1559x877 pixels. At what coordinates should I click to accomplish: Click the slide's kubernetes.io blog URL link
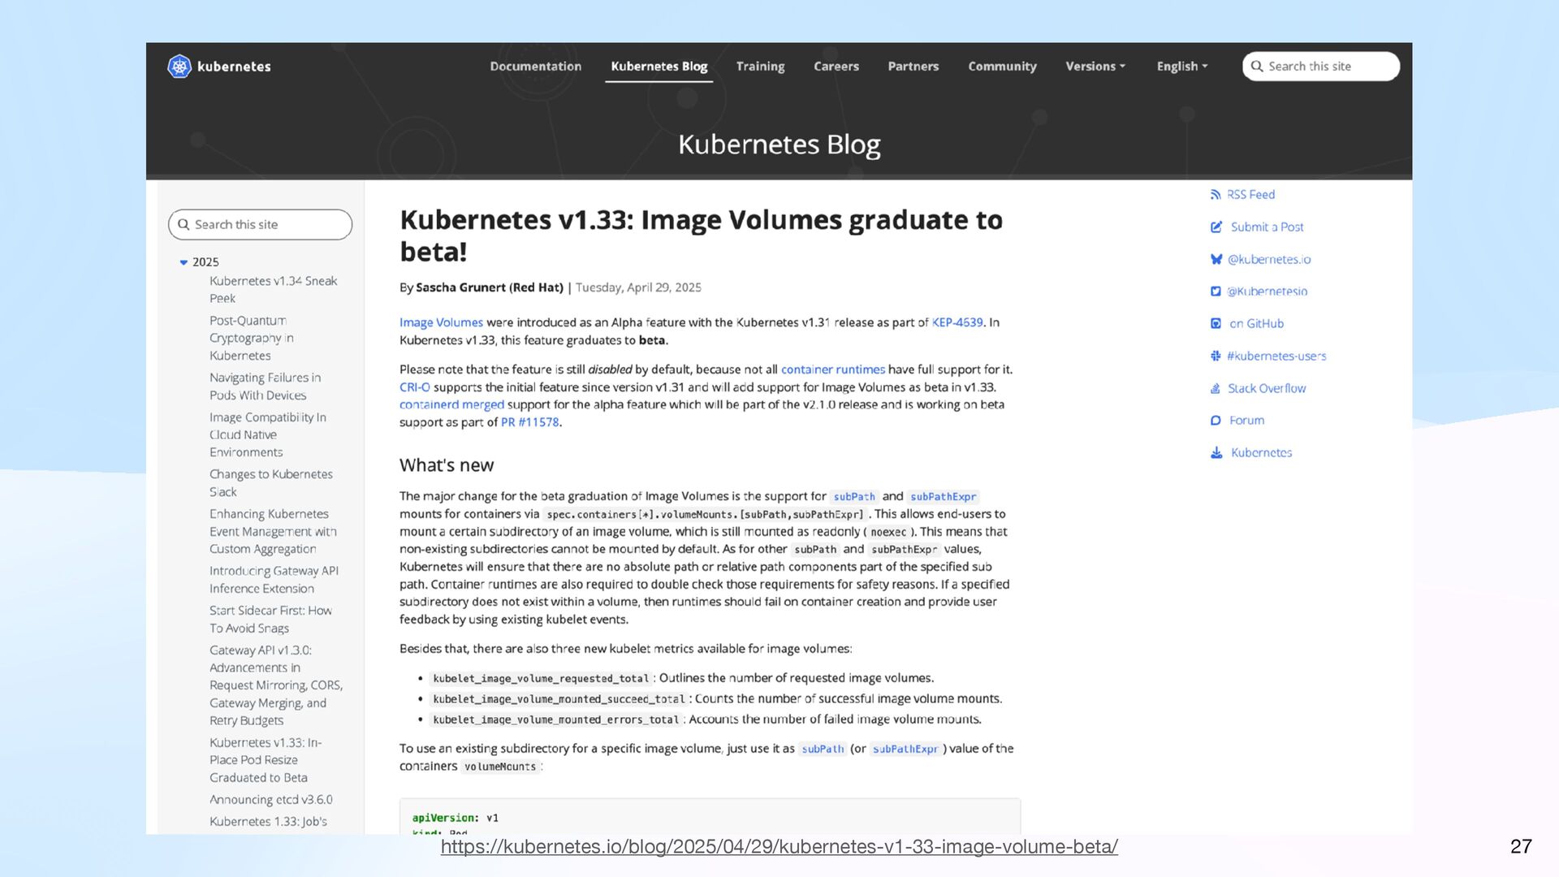coord(779,847)
